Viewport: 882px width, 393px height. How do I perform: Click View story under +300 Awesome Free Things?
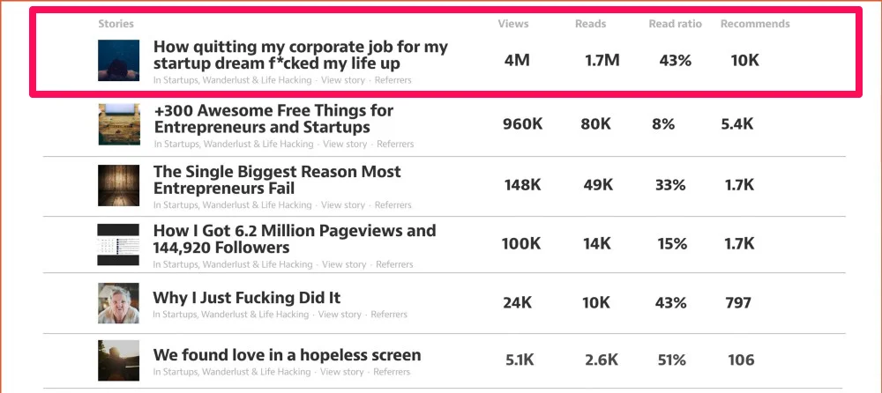click(x=345, y=144)
